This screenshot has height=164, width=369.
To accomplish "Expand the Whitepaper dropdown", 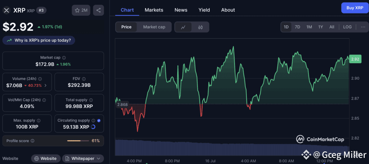I will point(83,159).
